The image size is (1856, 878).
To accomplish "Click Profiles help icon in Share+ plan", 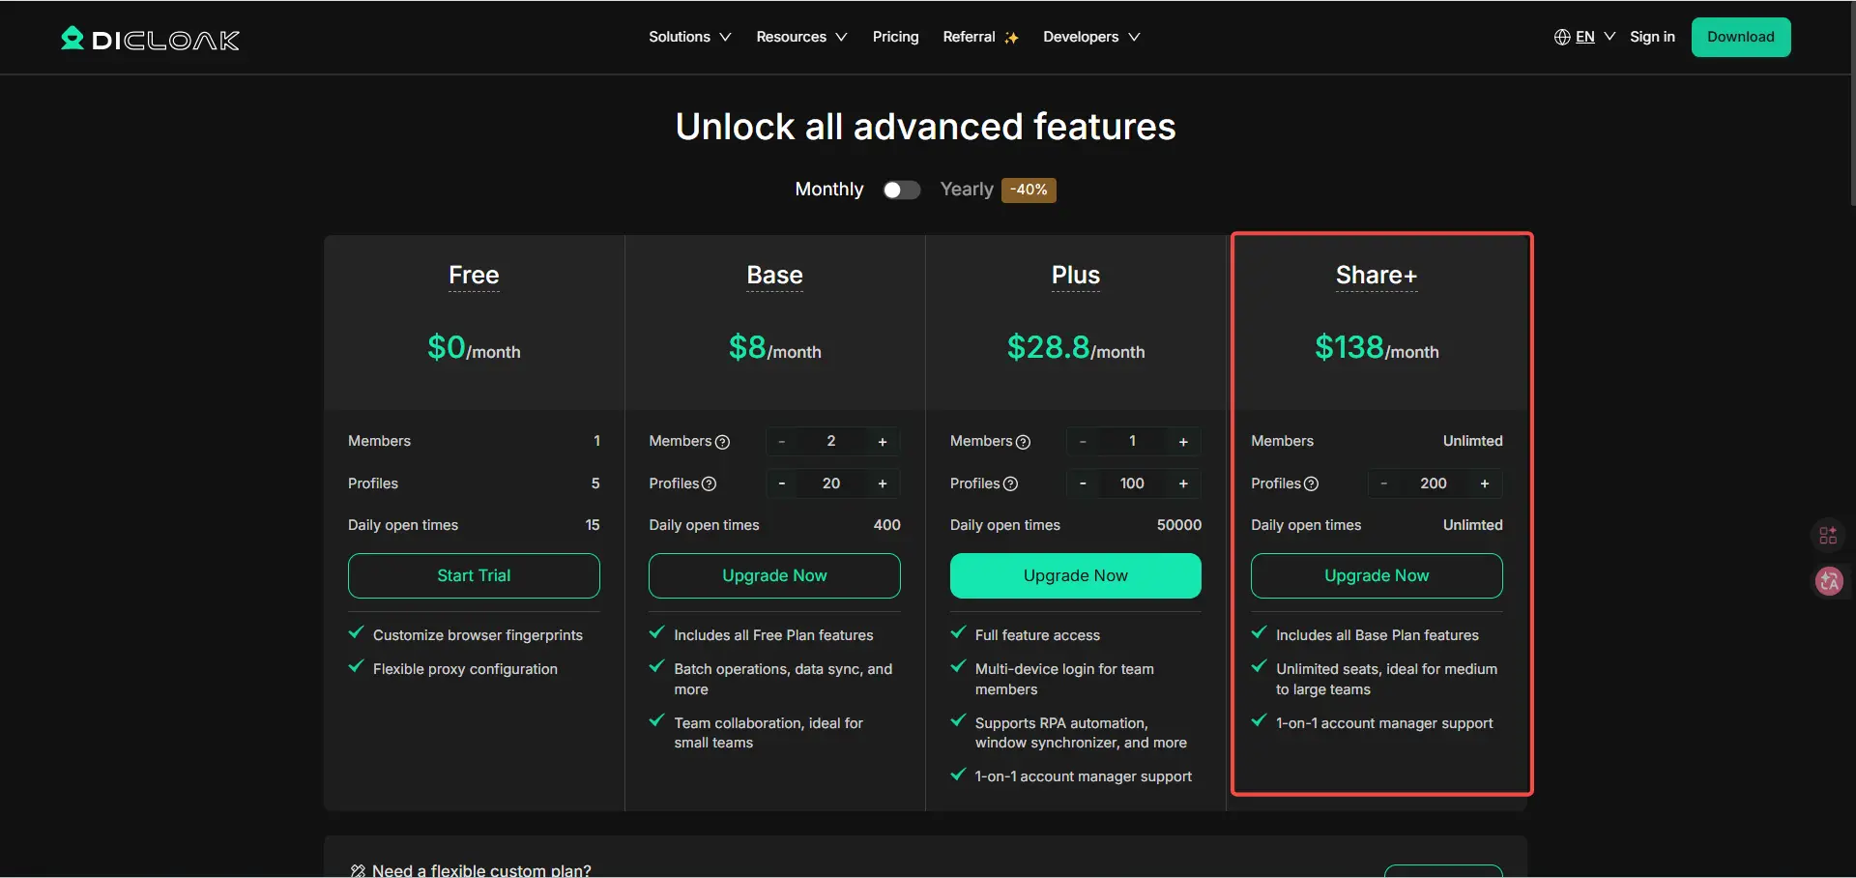I will (1311, 483).
